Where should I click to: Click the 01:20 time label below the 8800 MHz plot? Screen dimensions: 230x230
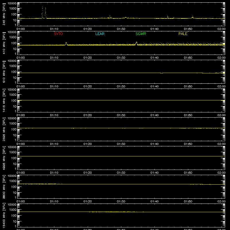click(x=88, y=202)
